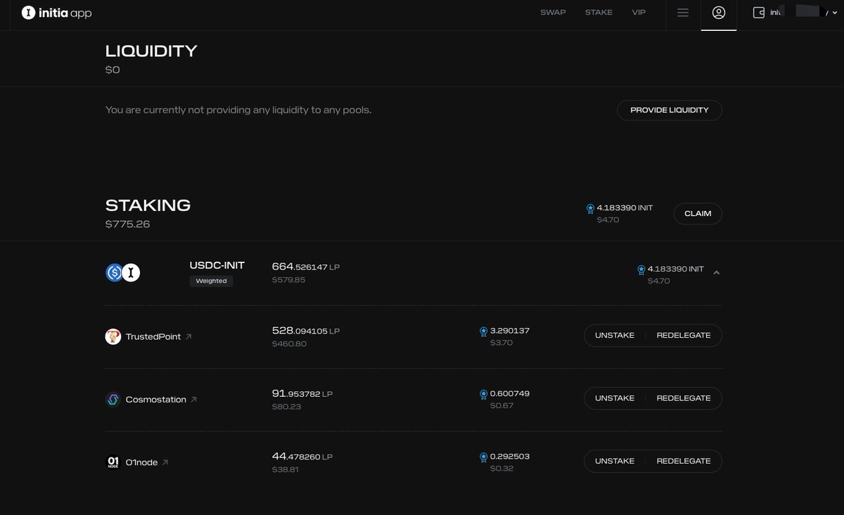Click the USDC-INIT pool name
Screen dimensions: 844x515
217,265
